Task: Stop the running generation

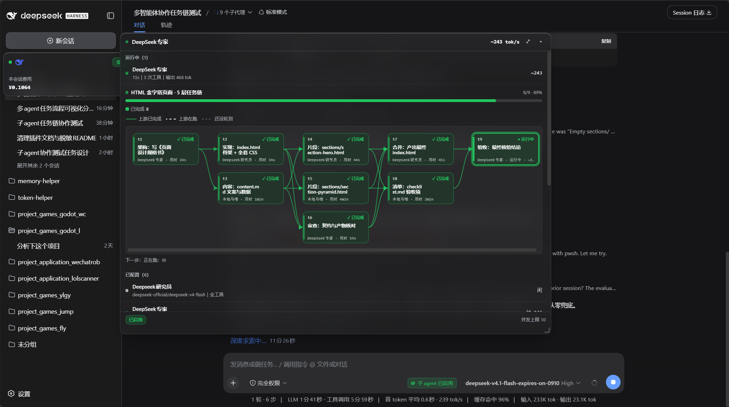Action: [613, 382]
